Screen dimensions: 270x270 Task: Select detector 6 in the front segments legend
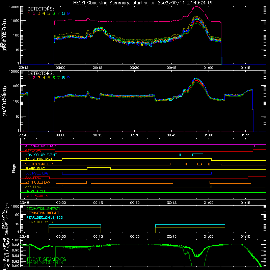(54, 13)
